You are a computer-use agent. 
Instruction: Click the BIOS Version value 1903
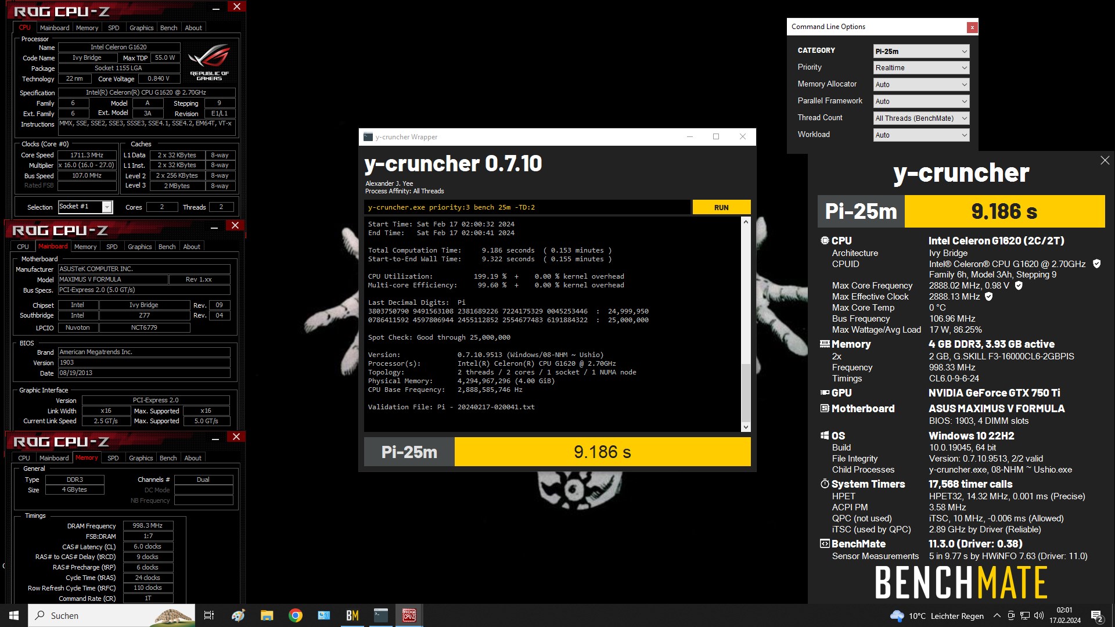click(x=144, y=362)
